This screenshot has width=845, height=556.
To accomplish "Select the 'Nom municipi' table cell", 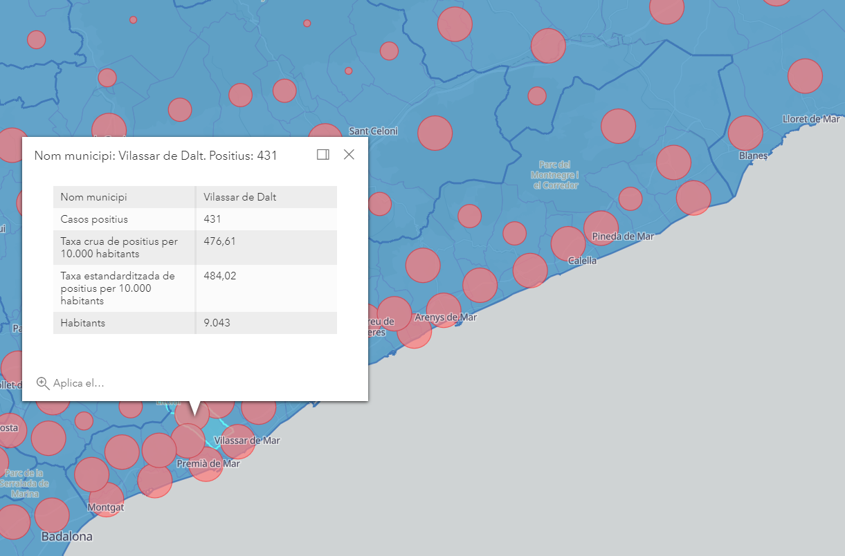I will pos(124,197).
